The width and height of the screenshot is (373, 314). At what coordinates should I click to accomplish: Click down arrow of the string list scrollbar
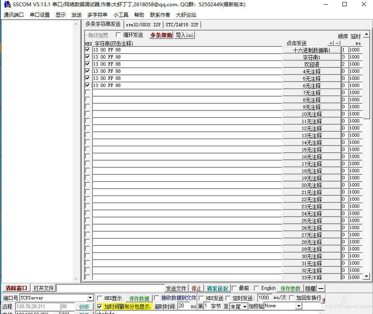(366, 276)
